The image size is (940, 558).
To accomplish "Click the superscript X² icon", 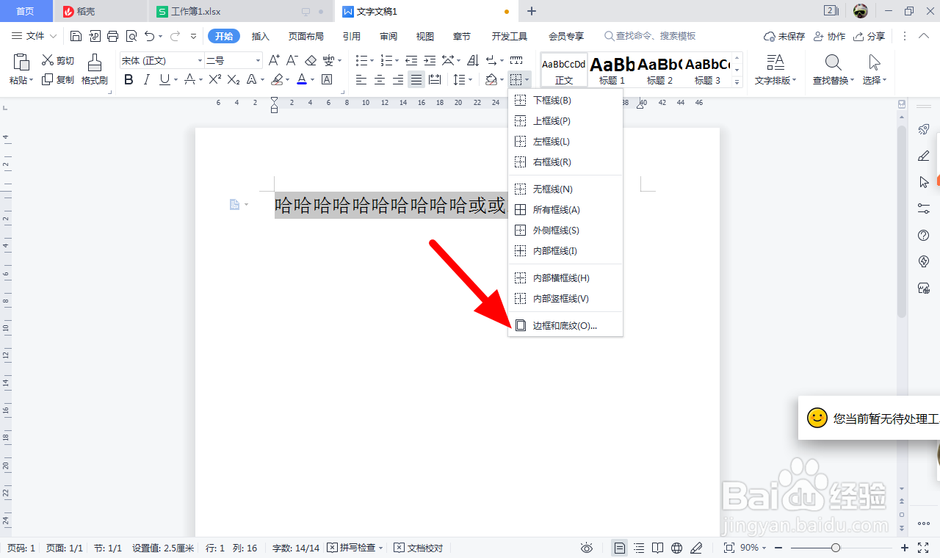I will click(214, 79).
